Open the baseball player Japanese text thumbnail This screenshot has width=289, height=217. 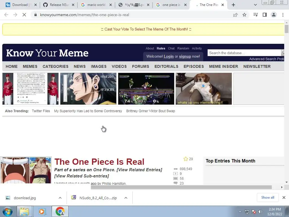(x=30, y=89)
